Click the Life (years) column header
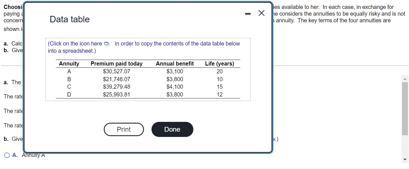 pos(219,64)
